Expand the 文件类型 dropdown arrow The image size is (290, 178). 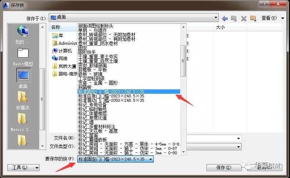pyautogui.click(x=238, y=147)
